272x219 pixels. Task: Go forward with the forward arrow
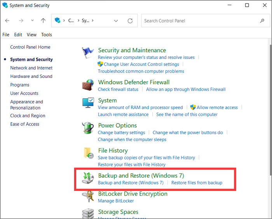(x=21, y=21)
